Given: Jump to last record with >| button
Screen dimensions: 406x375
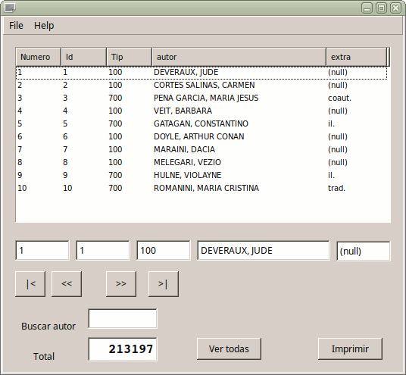Looking at the screenshot, I should [164, 284].
